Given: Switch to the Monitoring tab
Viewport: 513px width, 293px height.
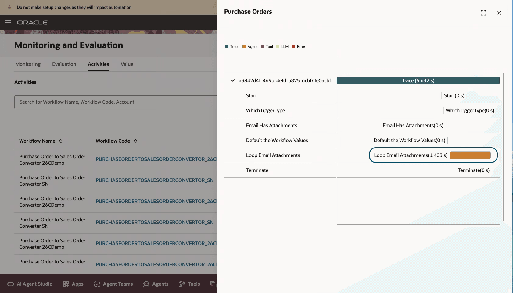Looking at the screenshot, I should pyautogui.click(x=28, y=64).
